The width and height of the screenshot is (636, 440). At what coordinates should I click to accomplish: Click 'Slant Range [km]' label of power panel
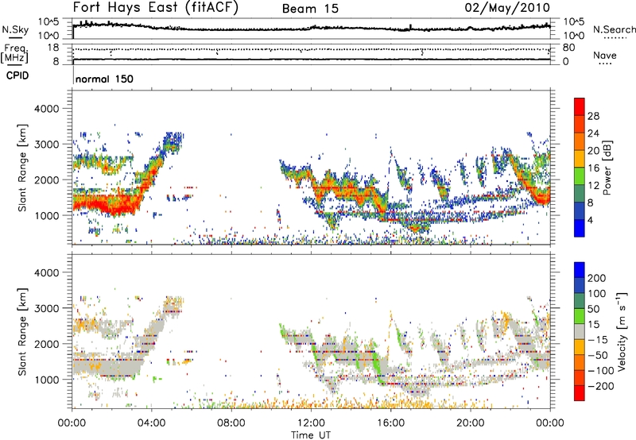click(x=22, y=168)
